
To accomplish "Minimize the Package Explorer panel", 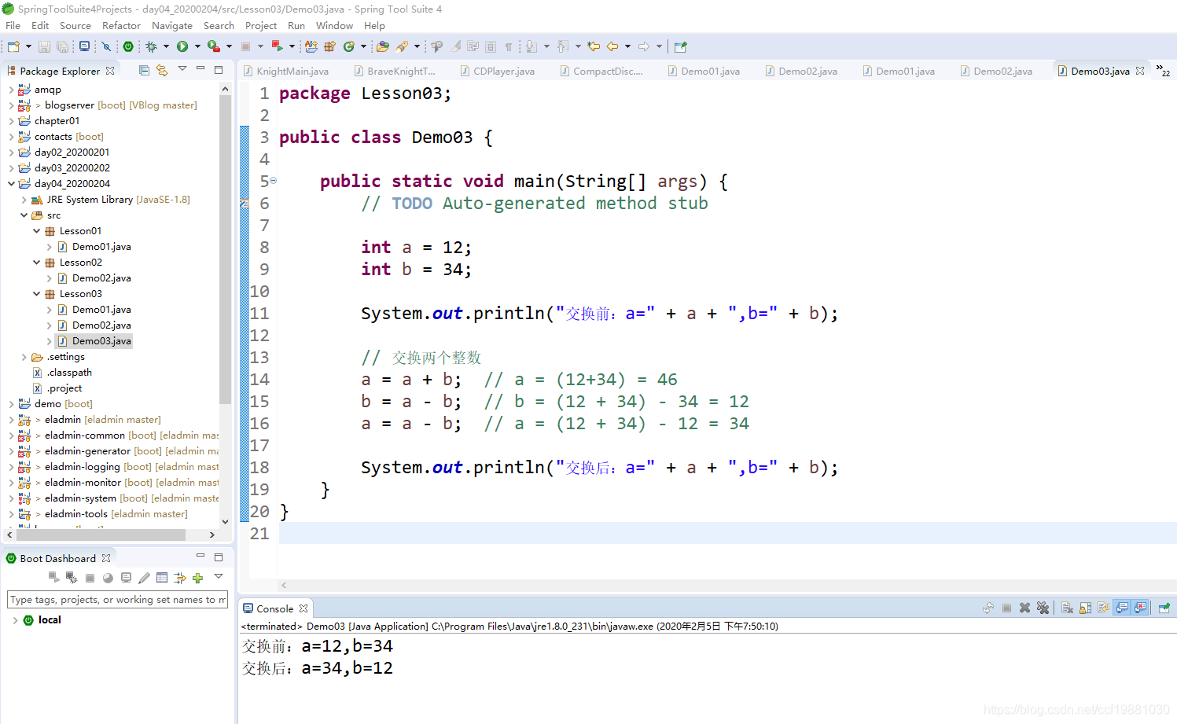I will (200, 69).
